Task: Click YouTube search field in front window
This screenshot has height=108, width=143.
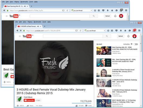Action: click(73, 36)
